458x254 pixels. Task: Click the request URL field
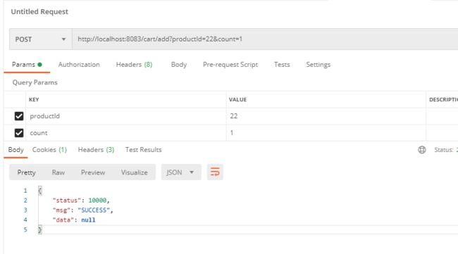click(x=265, y=39)
